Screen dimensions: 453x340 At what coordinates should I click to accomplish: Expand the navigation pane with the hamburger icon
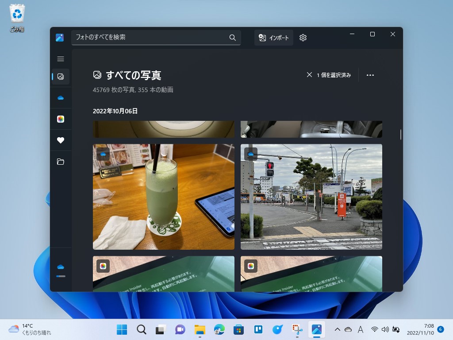pyautogui.click(x=61, y=58)
